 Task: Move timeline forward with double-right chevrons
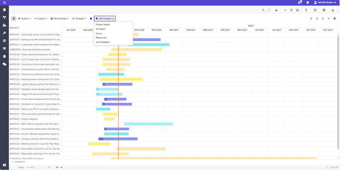[x=317, y=19]
